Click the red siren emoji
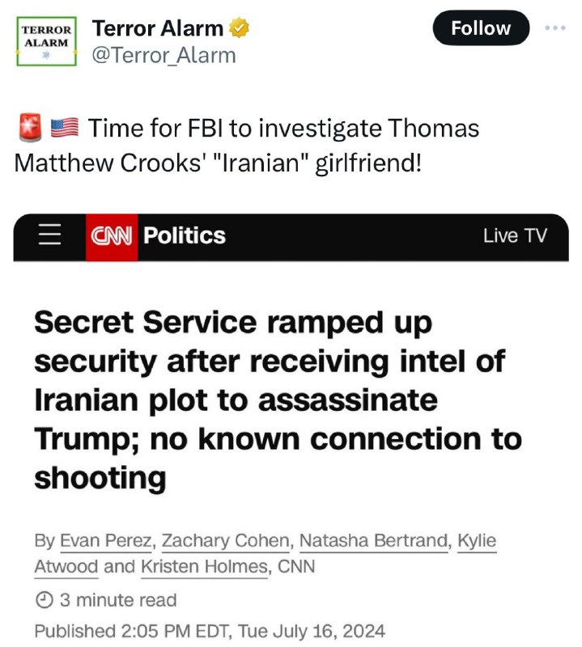Viewport: 582px width, 647px height. point(31,128)
